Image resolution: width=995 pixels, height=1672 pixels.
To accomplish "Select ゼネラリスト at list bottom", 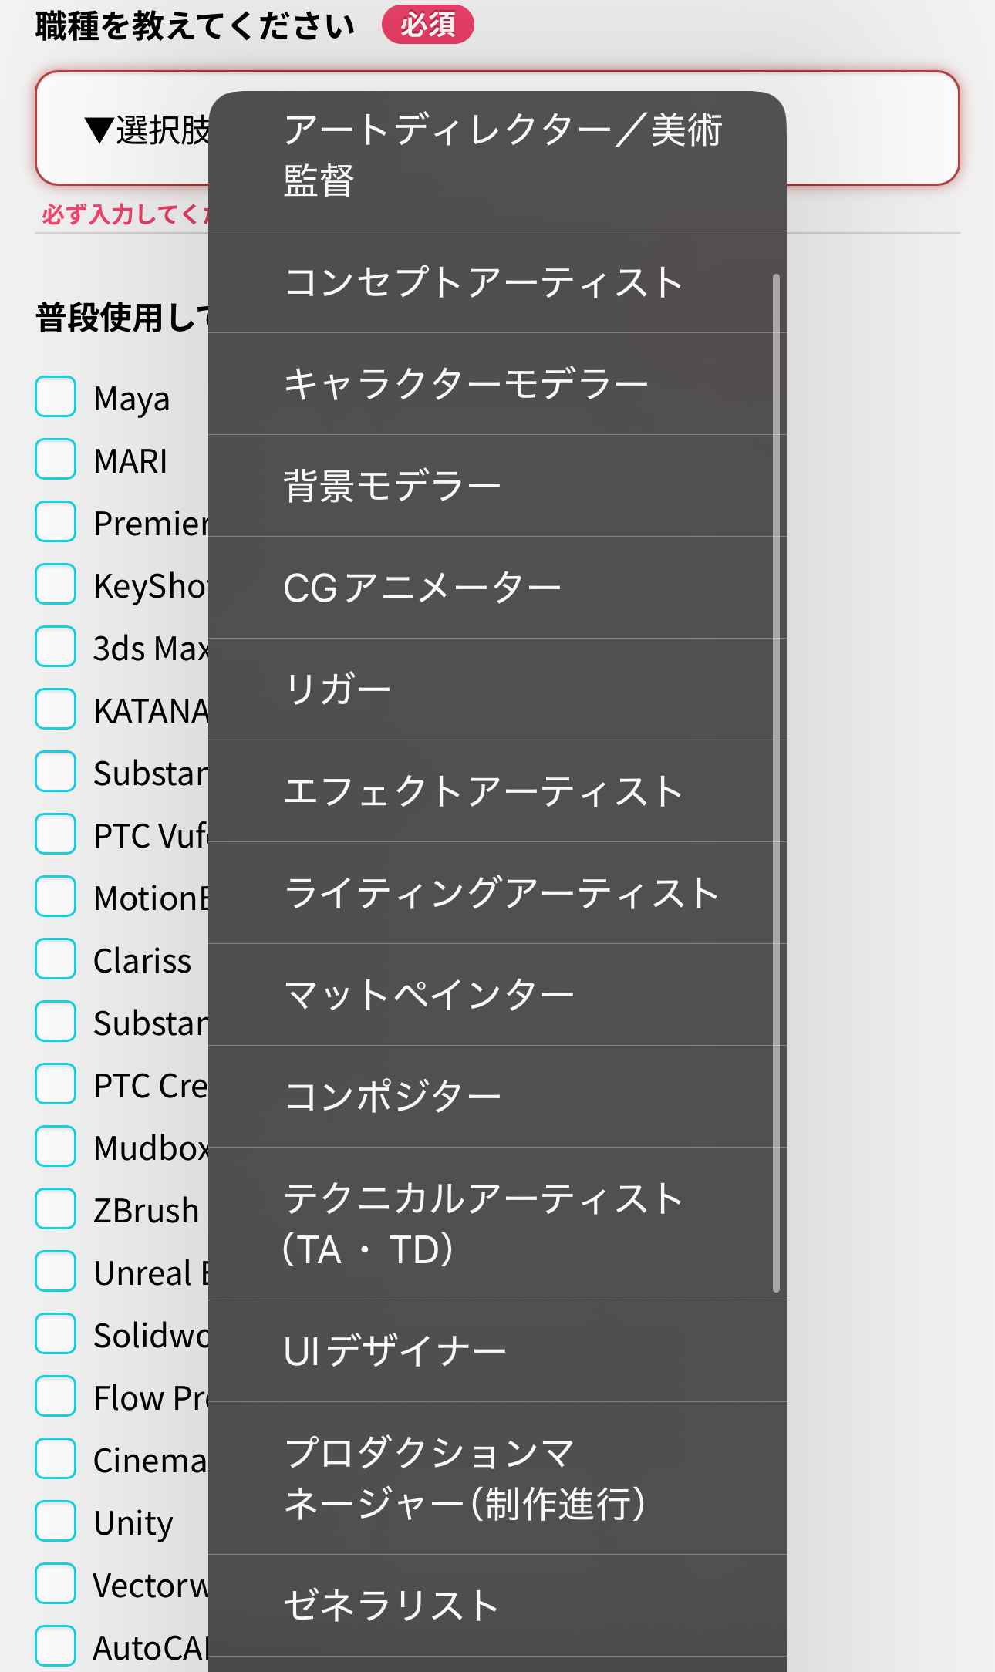I will (x=497, y=1606).
